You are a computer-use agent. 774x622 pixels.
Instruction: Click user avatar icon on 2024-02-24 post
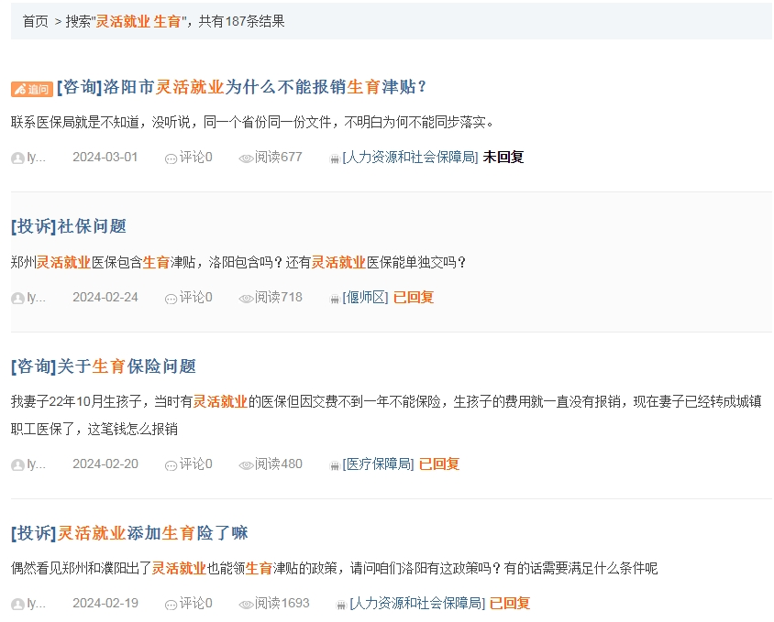tap(17, 299)
